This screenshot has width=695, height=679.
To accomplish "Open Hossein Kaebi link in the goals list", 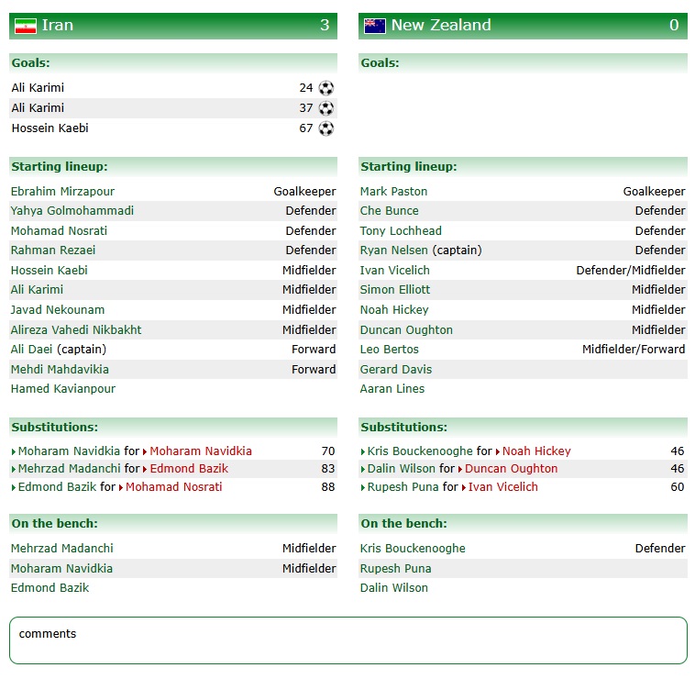I will [x=50, y=128].
